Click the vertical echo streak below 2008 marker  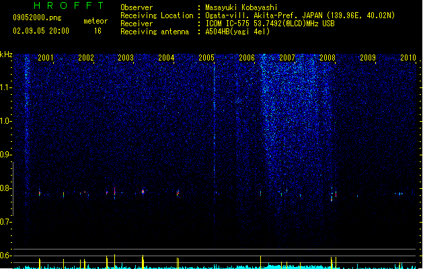pyautogui.click(x=332, y=194)
